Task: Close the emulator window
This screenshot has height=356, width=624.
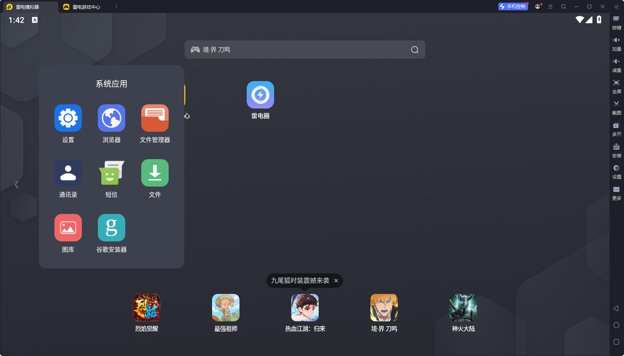Action: pyautogui.click(x=603, y=6)
